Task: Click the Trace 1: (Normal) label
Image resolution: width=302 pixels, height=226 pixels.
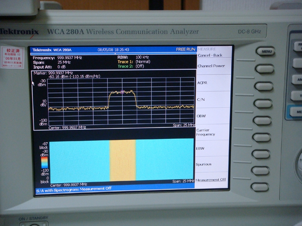Action: [134, 62]
